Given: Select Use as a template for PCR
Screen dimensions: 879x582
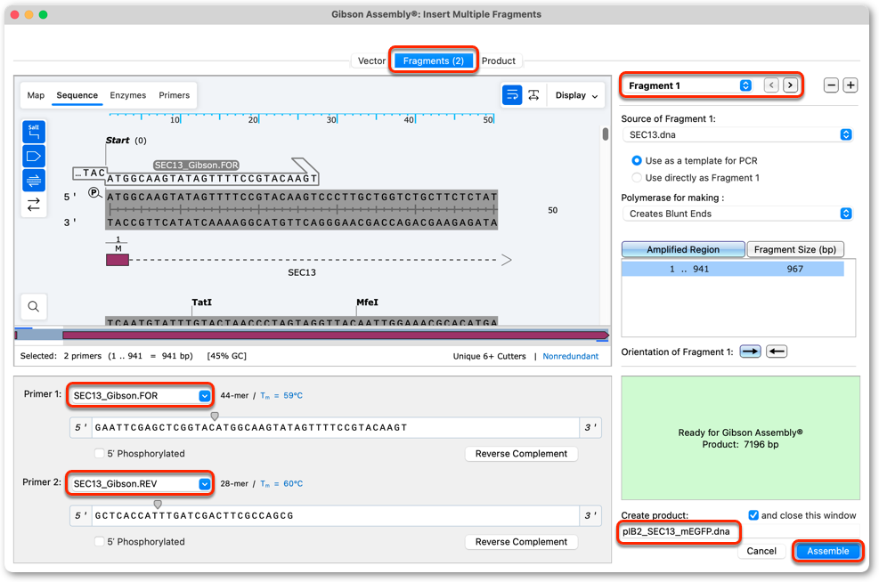Looking at the screenshot, I should 637,161.
